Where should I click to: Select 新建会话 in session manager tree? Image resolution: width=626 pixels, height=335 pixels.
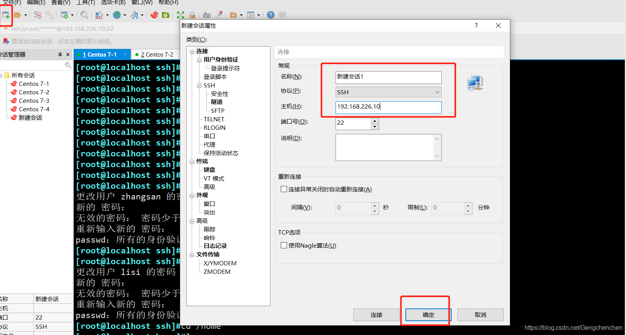tap(30, 118)
